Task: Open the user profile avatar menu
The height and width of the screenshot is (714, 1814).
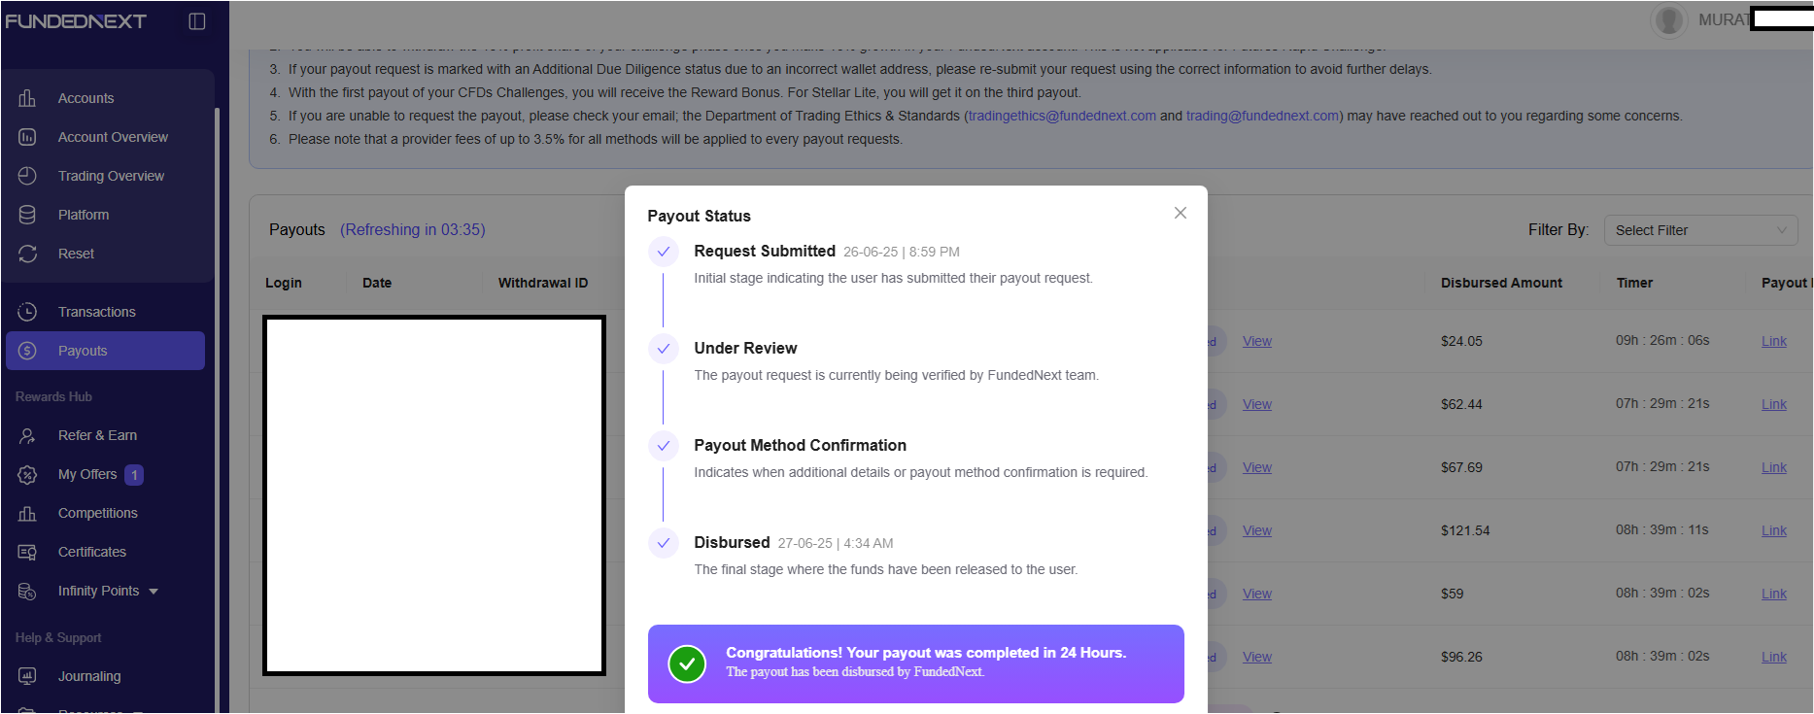Action: [1668, 20]
